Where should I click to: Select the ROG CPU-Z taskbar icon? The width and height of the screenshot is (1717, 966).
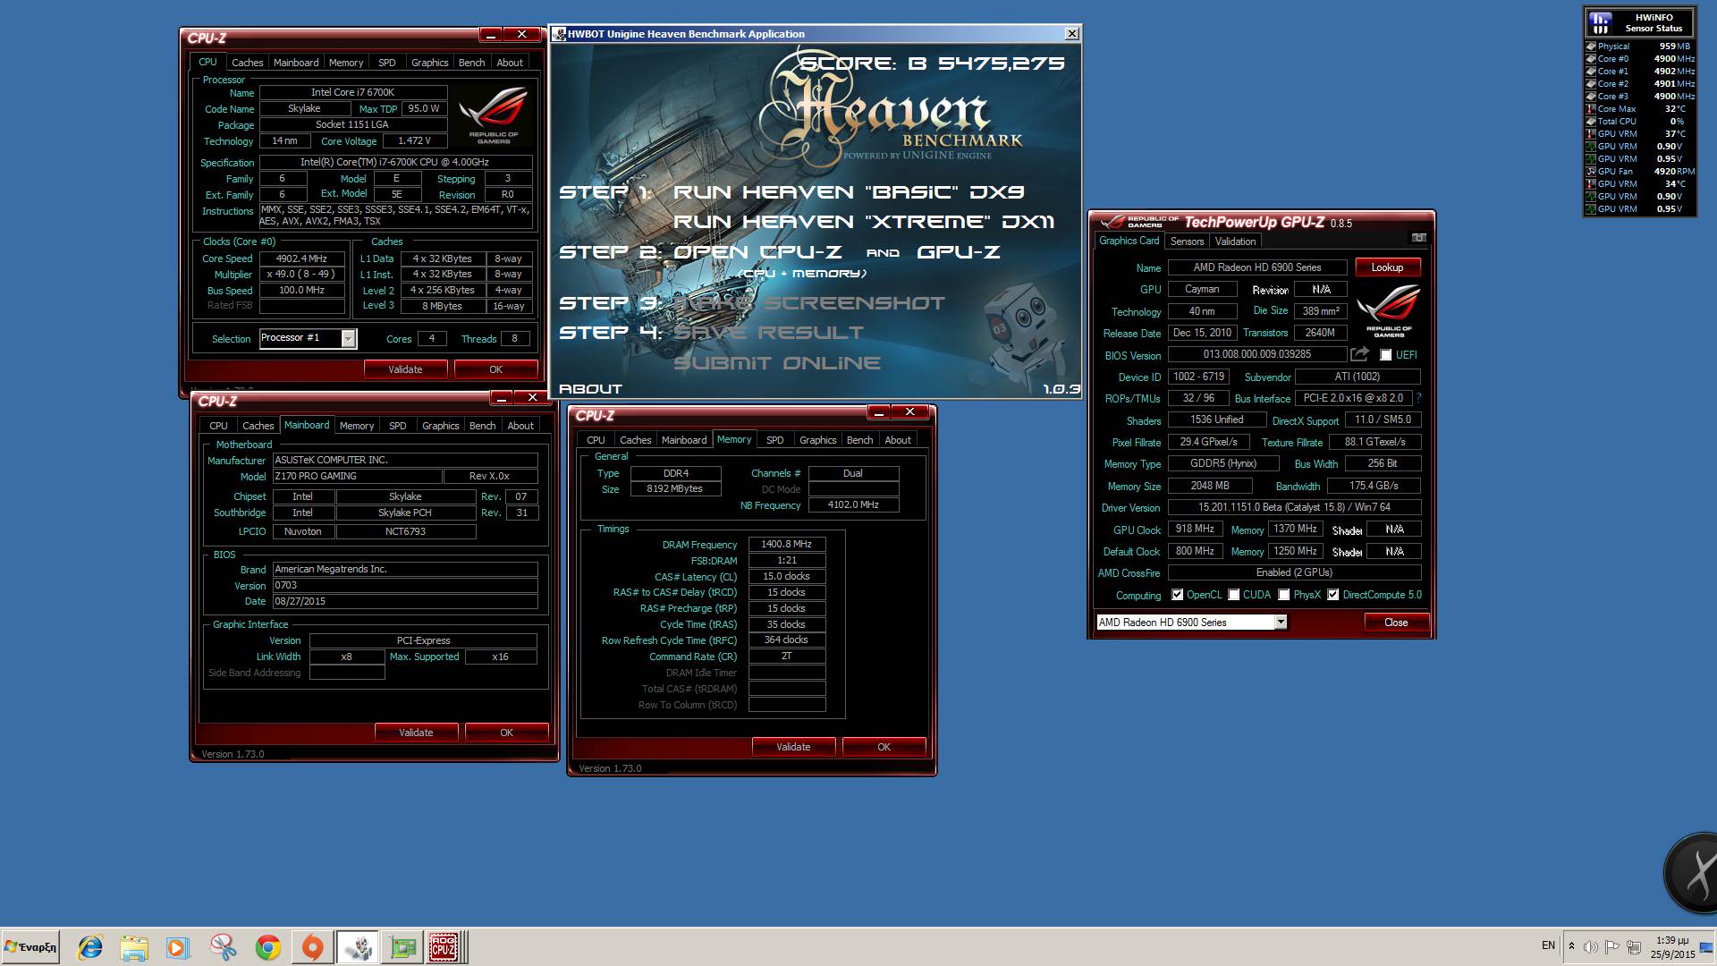tap(444, 947)
